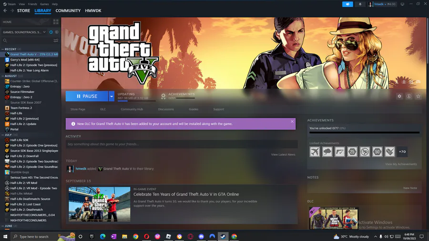
Task: Open the notifications bell
Action: [360, 4]
